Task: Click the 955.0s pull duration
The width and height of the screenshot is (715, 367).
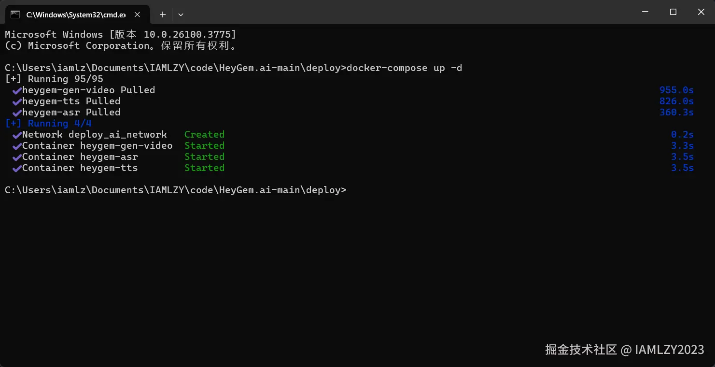Action: pos(676,90)
